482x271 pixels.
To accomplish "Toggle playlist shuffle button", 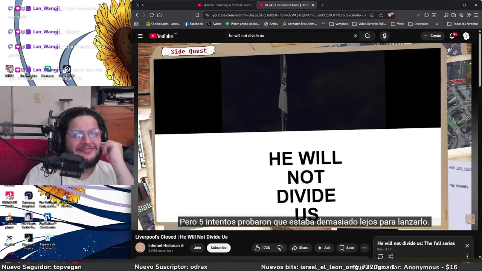I will click(390, 256).
